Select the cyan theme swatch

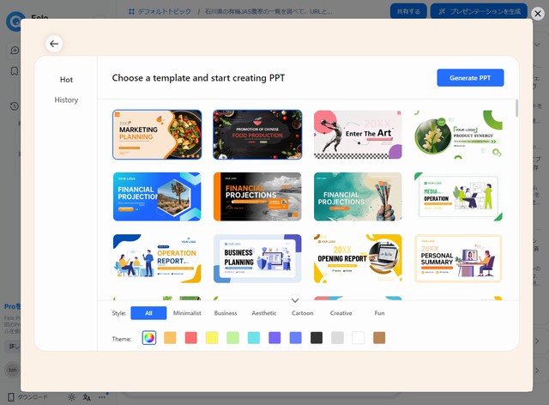click(x=254, y=338)
